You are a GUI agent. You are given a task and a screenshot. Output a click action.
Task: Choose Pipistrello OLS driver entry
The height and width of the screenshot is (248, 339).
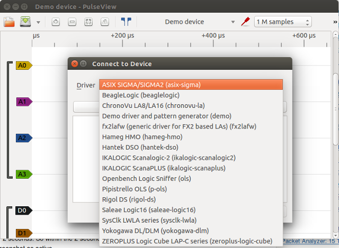tap(191, 189)
